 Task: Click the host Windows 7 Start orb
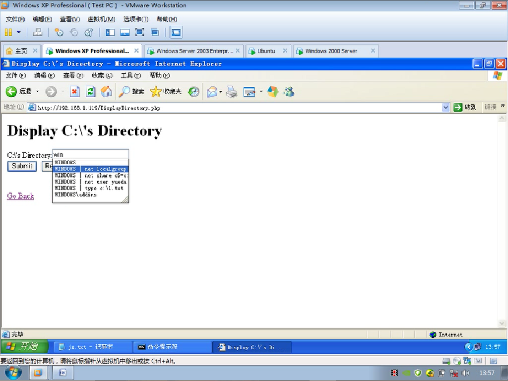coord(13,373)
